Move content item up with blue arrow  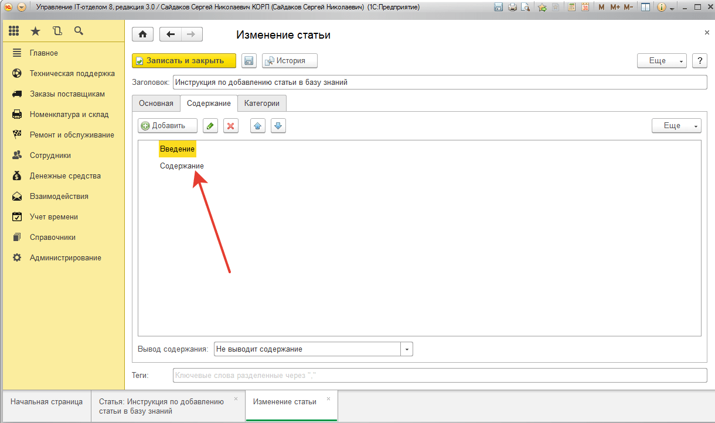pyautogui.click(x=257, y=126)
